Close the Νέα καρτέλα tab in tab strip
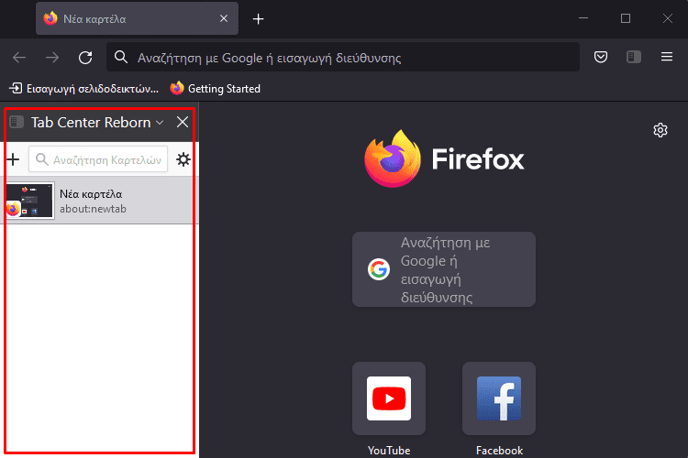688x458 pixels. coord(224,18)
